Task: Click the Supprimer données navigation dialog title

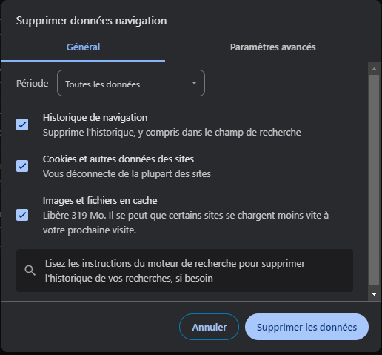Action: point(91,21)
